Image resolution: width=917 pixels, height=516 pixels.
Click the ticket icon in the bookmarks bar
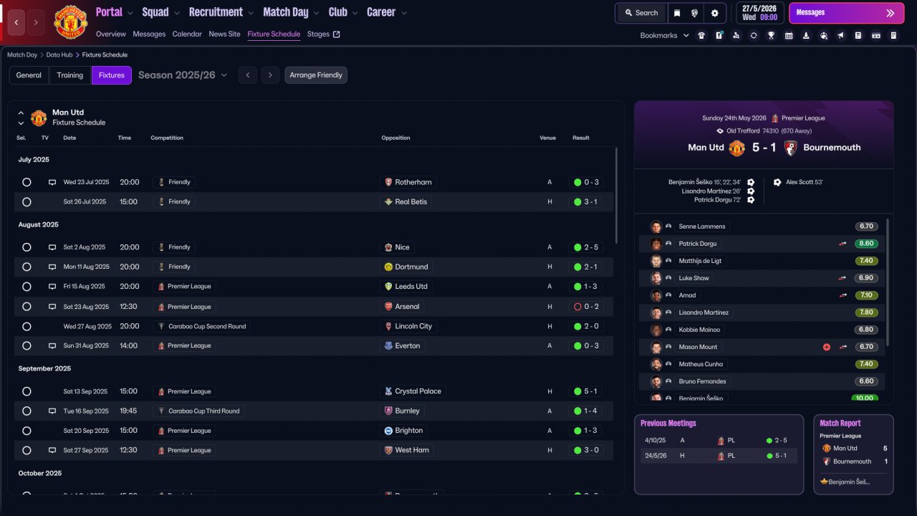tap(876, 35)
